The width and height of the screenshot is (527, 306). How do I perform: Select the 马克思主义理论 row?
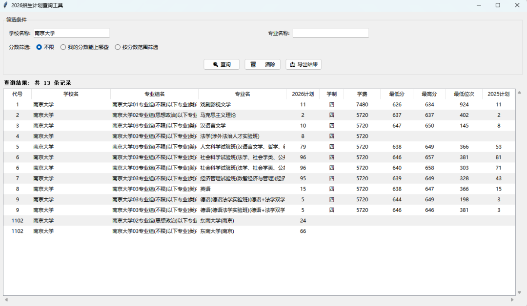click(x=259, y=115)
